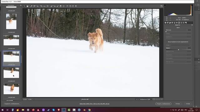
Task: Switch to Photoshop in the taskbar
Action: 64,110
